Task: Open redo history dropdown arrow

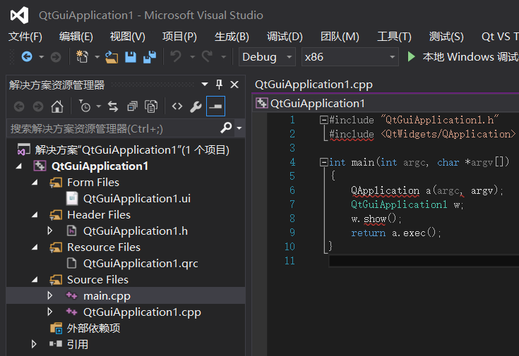Action: [x=223, y=57]
